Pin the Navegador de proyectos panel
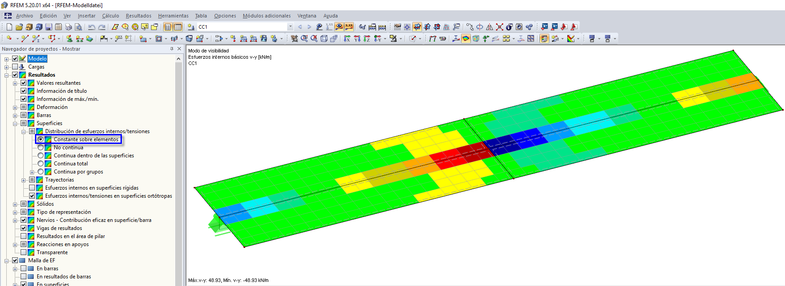785x286 pixels. 172,49
